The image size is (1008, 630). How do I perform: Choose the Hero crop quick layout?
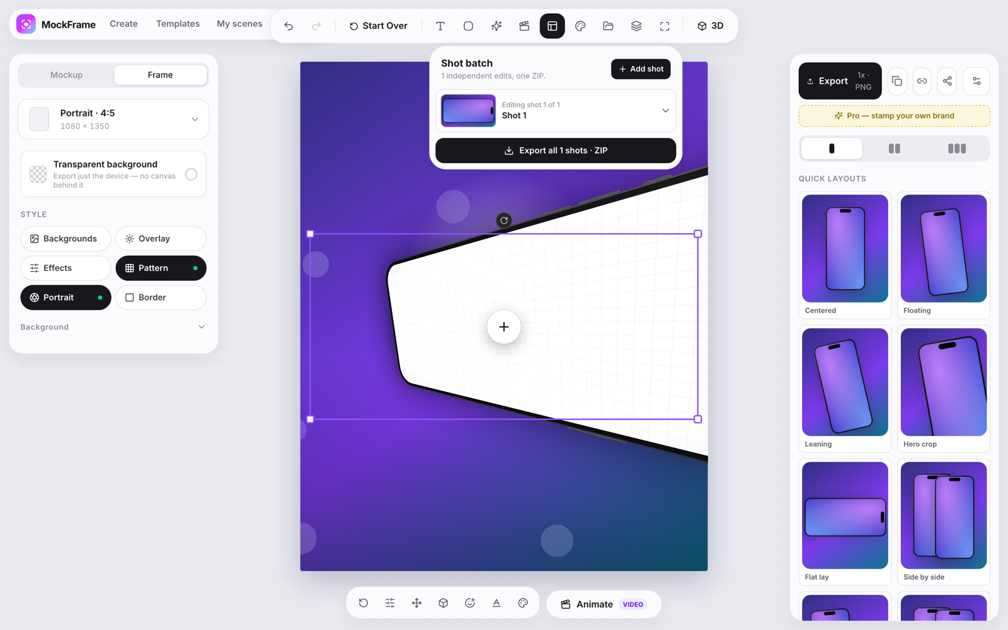pyautogui.click(x=944, y=389)
